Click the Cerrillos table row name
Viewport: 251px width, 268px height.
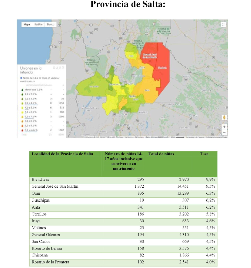[x=39, y=214]
